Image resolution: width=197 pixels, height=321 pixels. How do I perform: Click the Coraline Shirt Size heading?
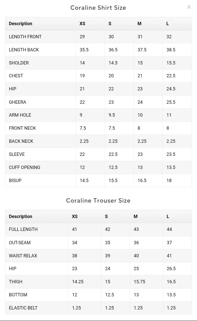(98, 8)
